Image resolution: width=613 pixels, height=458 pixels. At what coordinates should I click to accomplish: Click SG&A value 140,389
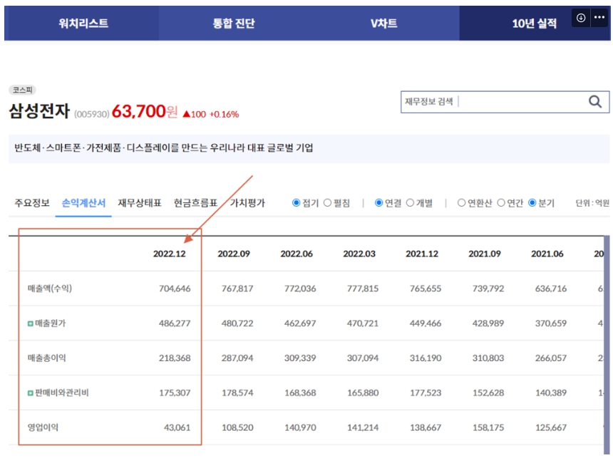pyautogui.click(x=551, y=392)
